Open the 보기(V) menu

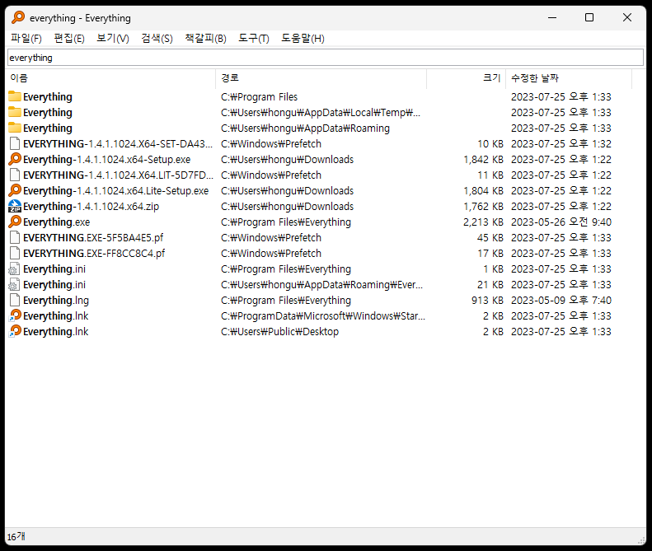click(x=113, y=39)
